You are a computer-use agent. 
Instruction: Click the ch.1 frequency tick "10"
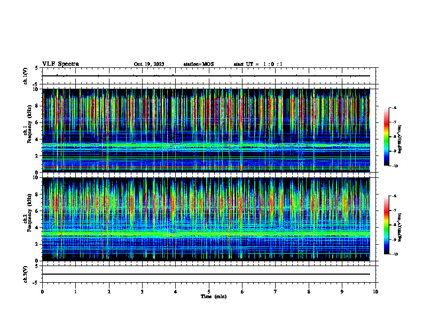point(36,89)
